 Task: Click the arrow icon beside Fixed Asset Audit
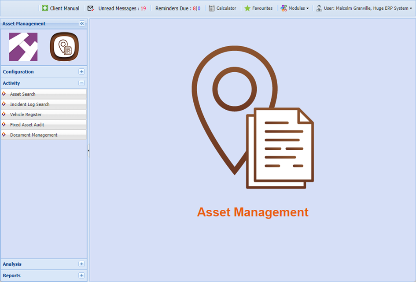click(4, 124)
